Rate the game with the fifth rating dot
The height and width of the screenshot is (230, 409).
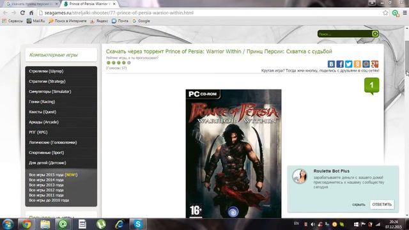[x=129, y=63]
